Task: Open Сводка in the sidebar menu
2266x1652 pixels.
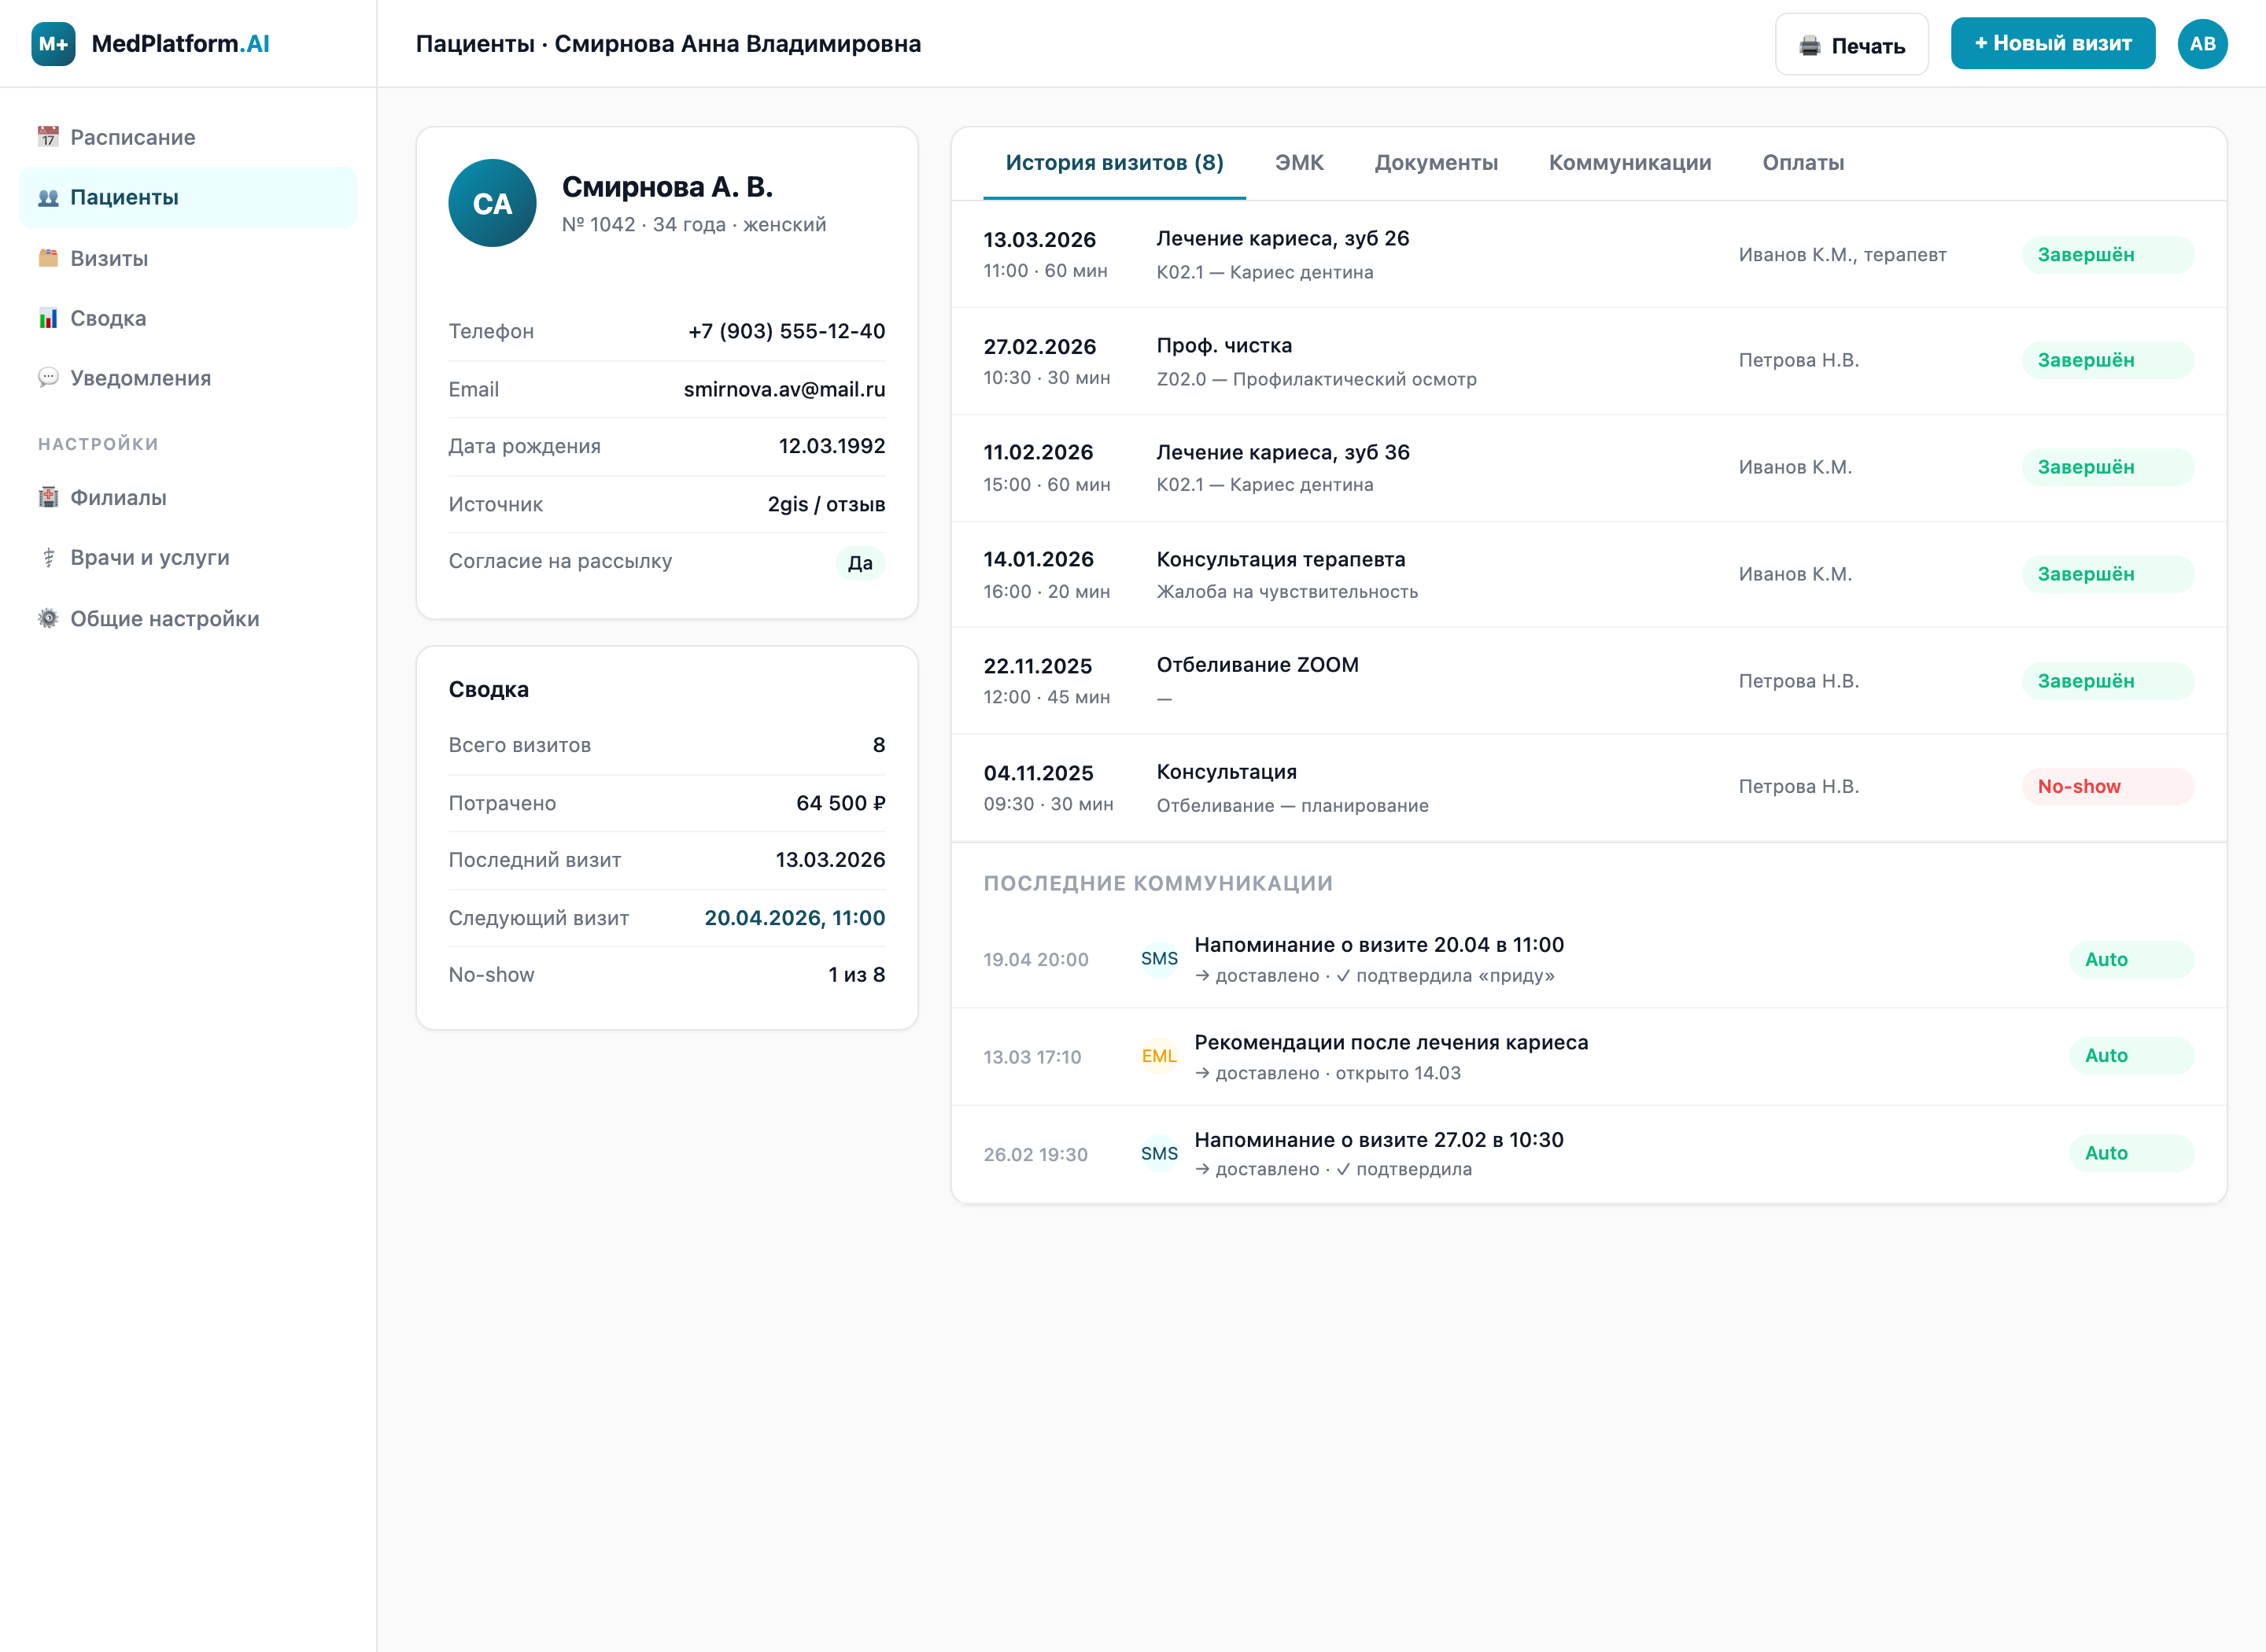Action: pos(188,318)
